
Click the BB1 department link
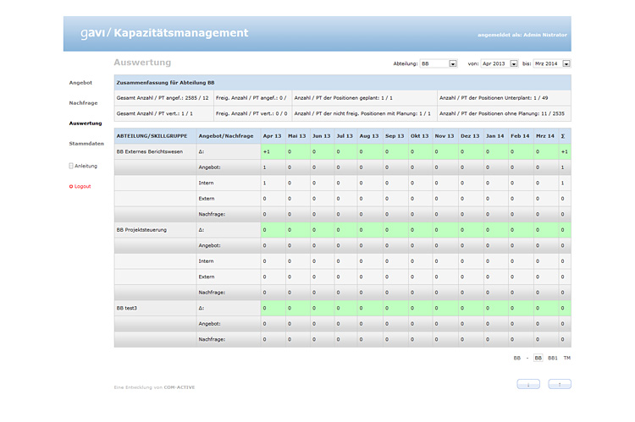(x=552, y=358)
